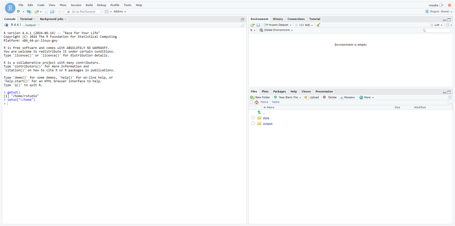
Task: Click the New Folder button
Action: pos(260,97)
